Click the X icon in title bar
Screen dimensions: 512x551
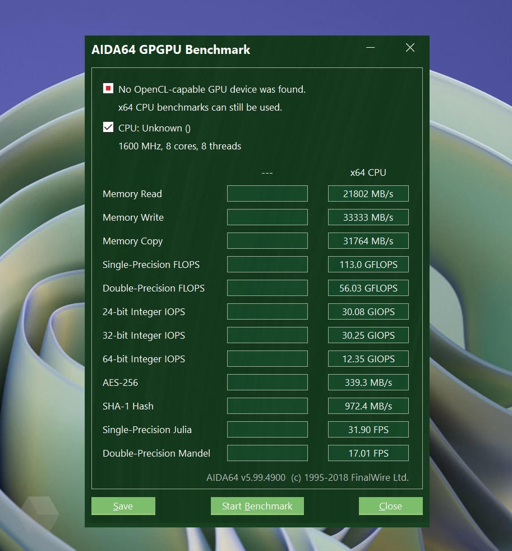click(410, 48)
